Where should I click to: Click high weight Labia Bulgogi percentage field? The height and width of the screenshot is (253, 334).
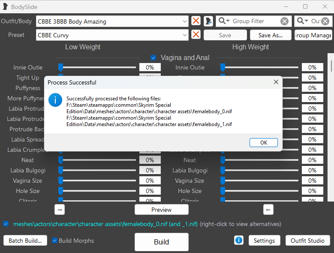pyautogui.click(x=312, y=170)
